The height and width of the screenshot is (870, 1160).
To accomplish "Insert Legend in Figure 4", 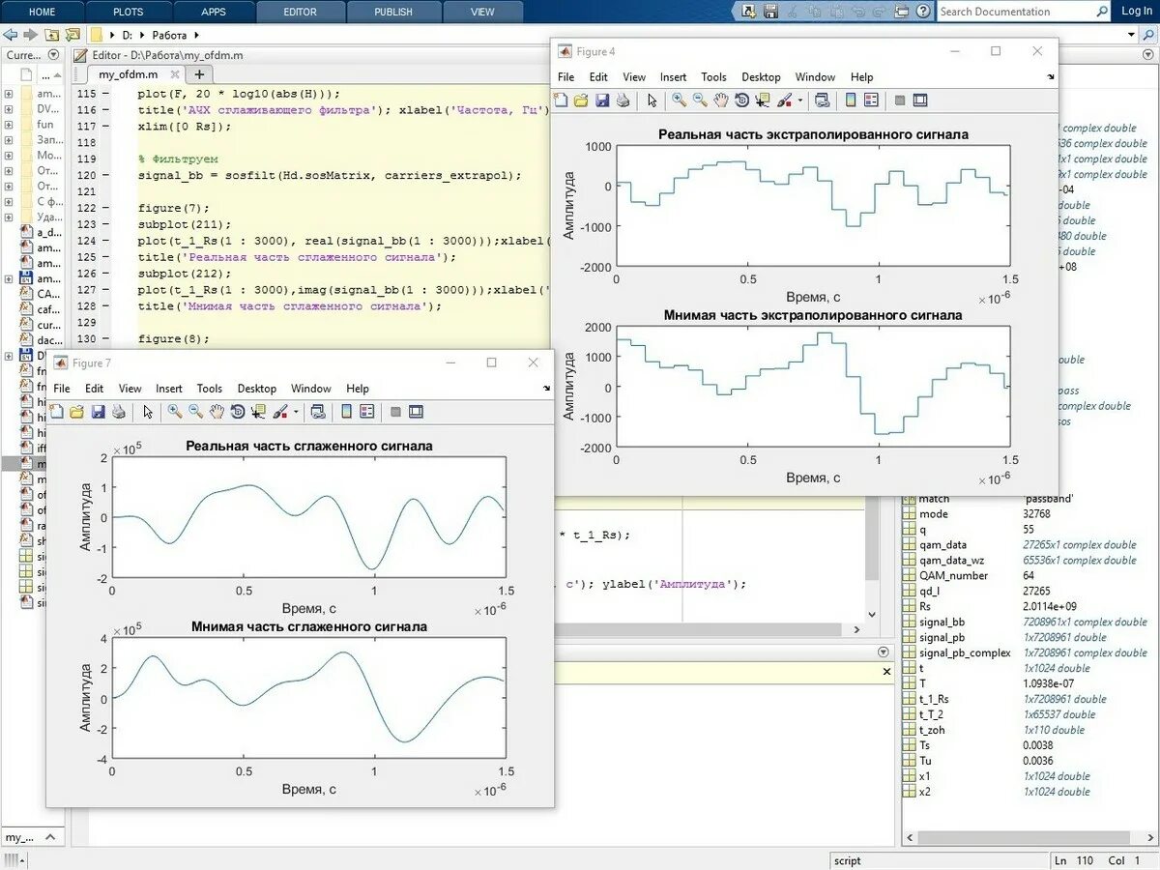I will (871, 100).
